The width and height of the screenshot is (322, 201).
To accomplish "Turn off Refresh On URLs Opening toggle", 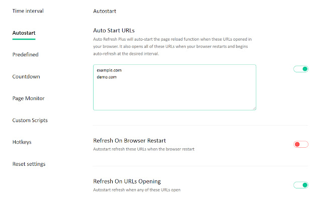I will [x=300, y=185].
